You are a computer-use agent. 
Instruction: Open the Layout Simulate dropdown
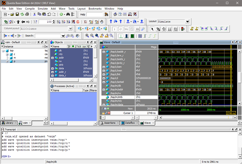(187, 22)
